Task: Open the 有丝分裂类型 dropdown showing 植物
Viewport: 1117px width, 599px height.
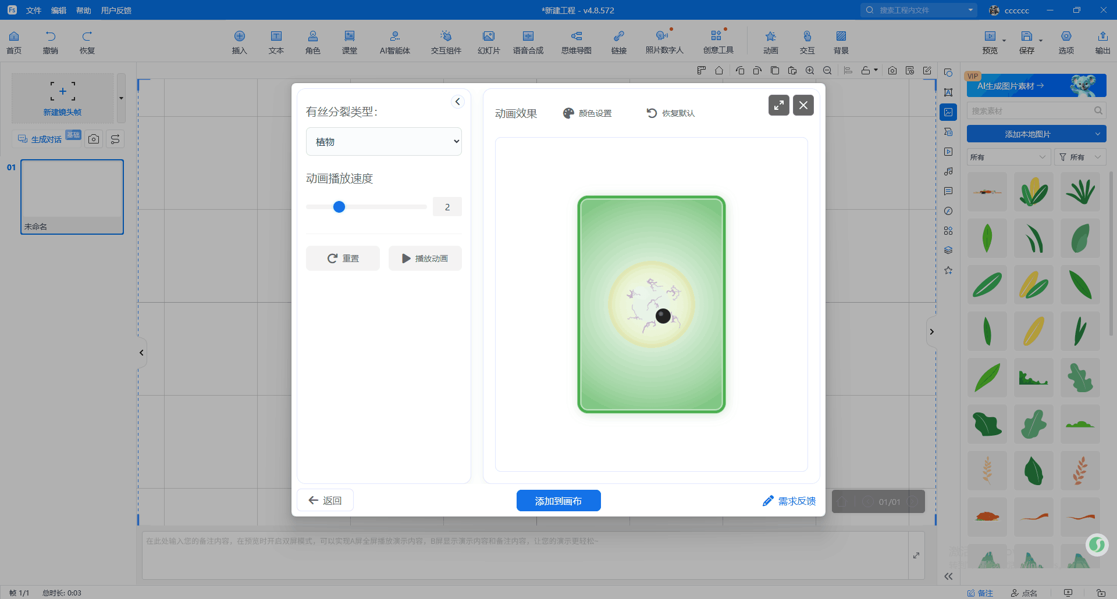Action: 383,142
